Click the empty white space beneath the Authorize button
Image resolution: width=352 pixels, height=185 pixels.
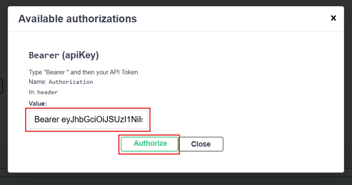point(150,163)
